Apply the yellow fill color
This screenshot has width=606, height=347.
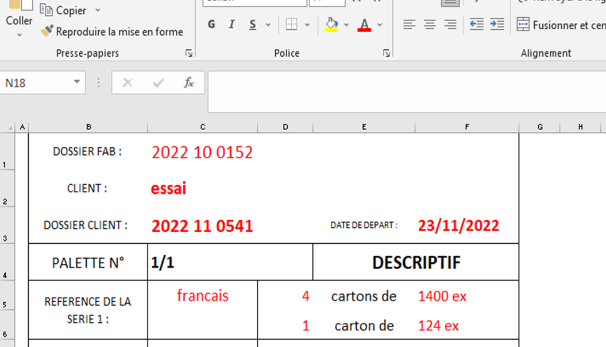pyautogui.click(x=331, y=25)
